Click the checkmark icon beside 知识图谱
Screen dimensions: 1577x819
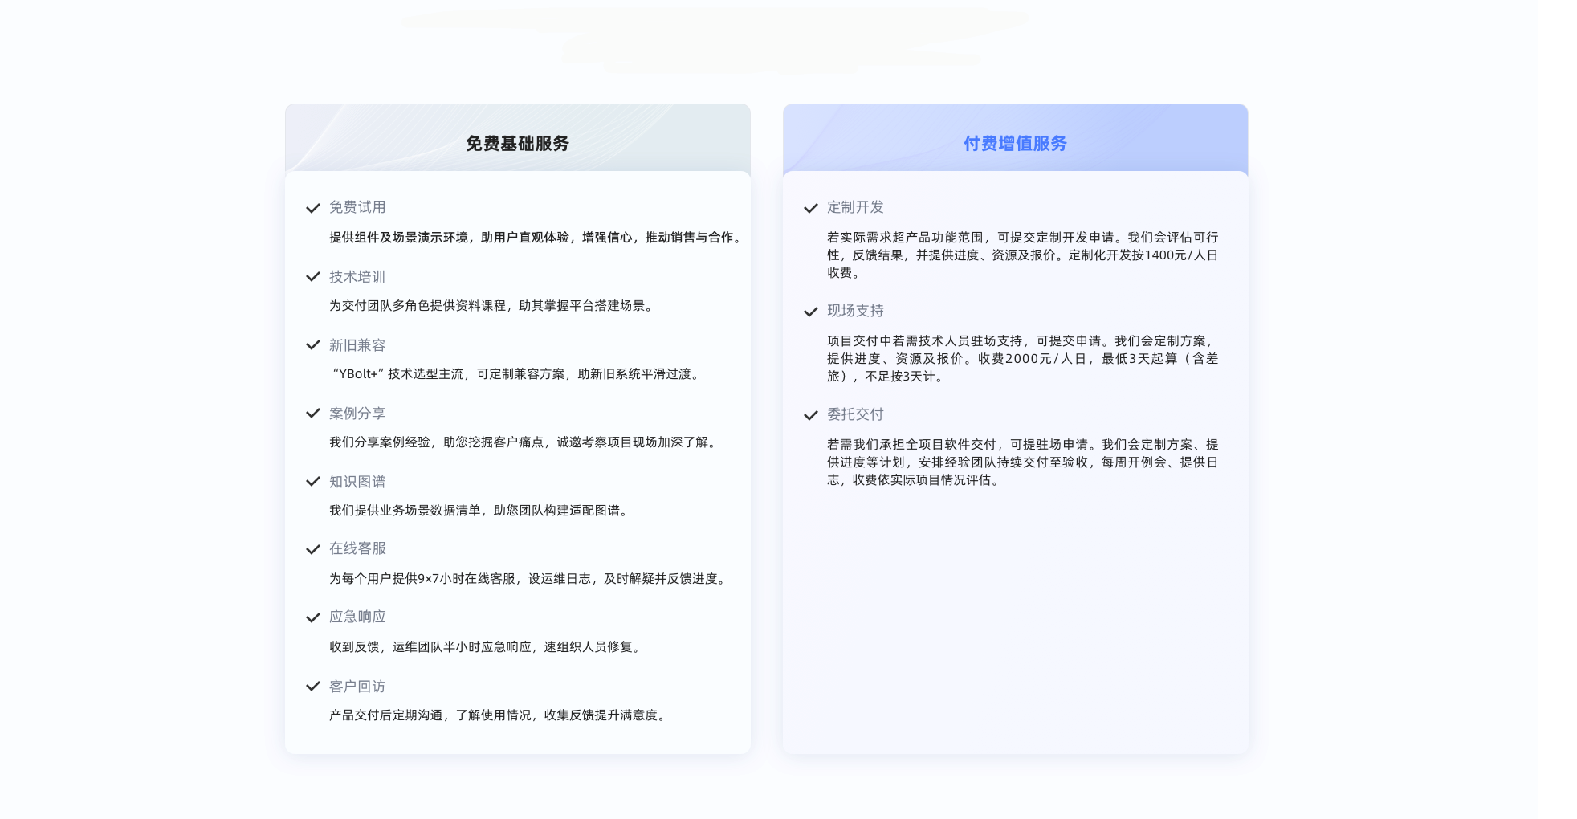point(313,482)
